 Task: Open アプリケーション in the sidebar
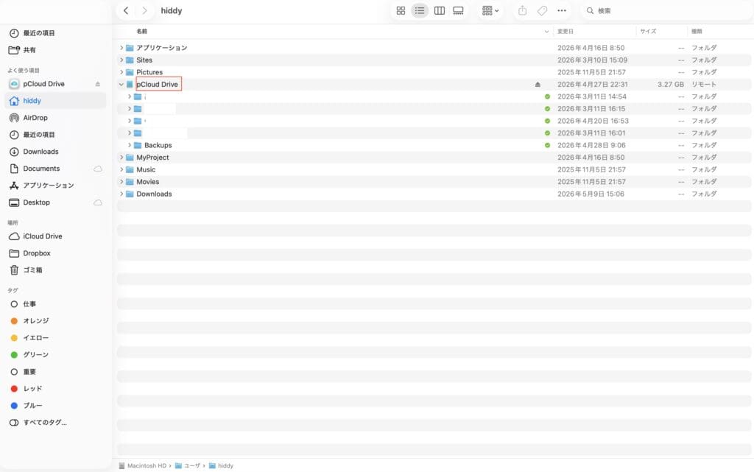[48, 186]
